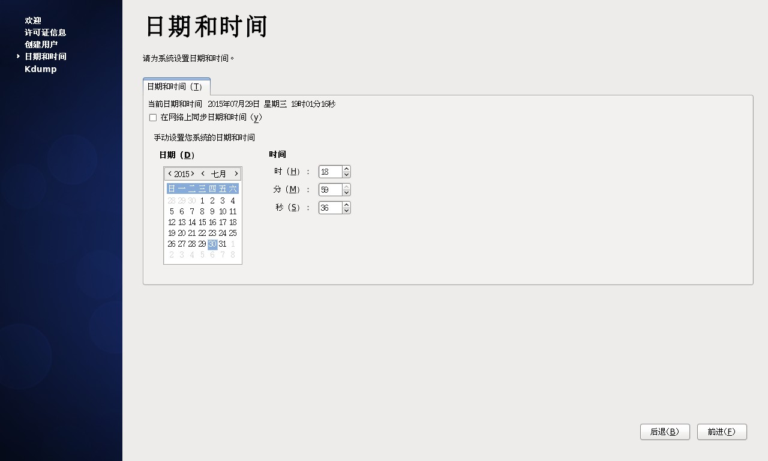Image resolution: width=768 pixels, height=461 pixels.
Task: Pick the highlighted day 30 in July calendar
Action: coord(212,244)
